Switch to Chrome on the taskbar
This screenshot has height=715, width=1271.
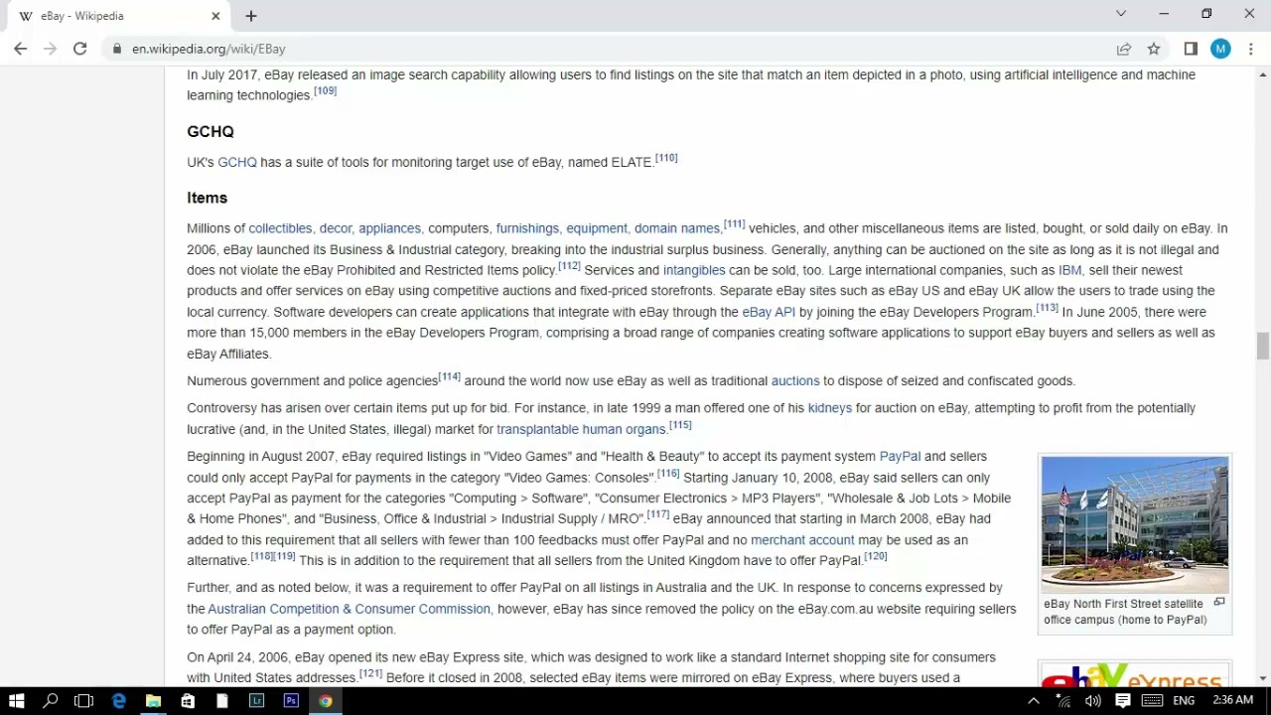pyautogui.click(x=325, y=700)
